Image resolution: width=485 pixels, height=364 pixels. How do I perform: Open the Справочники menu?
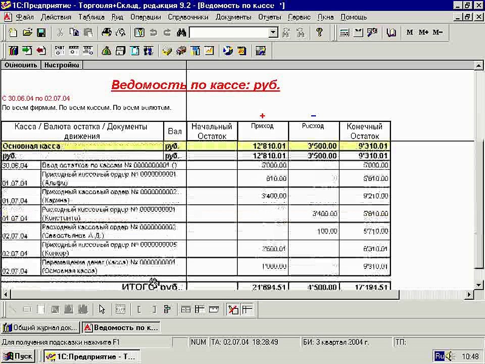pos(188,17)
